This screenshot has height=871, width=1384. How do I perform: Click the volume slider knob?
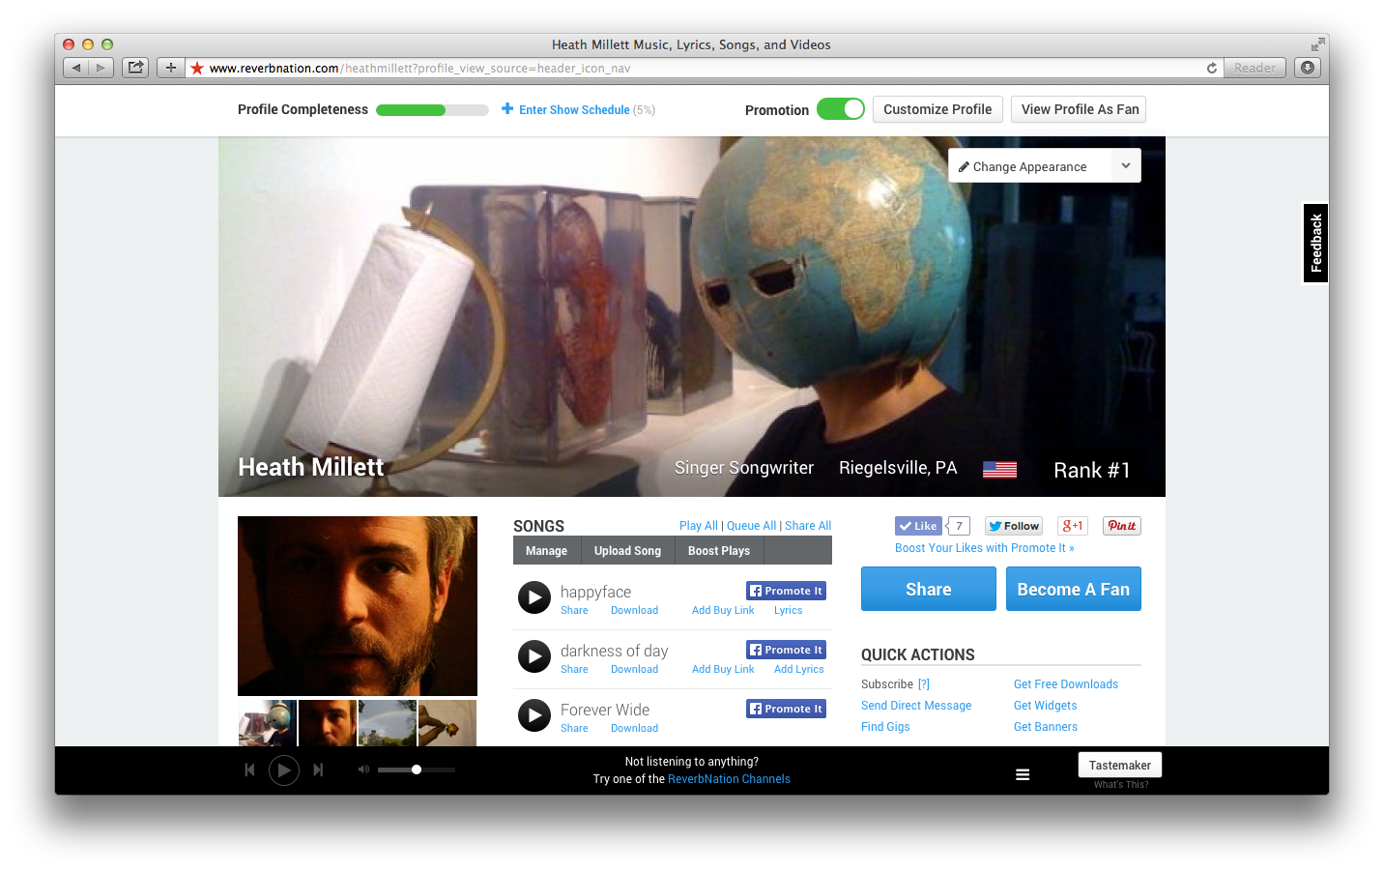[x=417, y=769]
